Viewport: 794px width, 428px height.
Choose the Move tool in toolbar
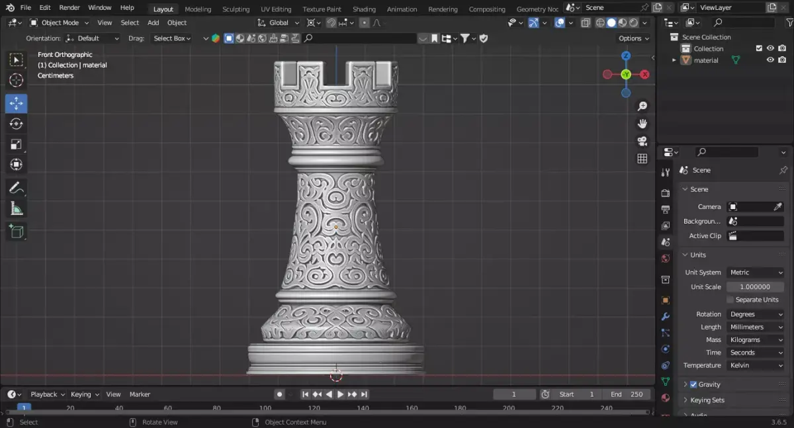click(17, 103)
